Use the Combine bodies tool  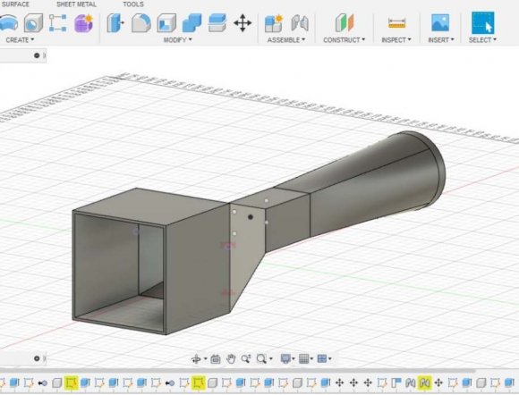point(192,23)
